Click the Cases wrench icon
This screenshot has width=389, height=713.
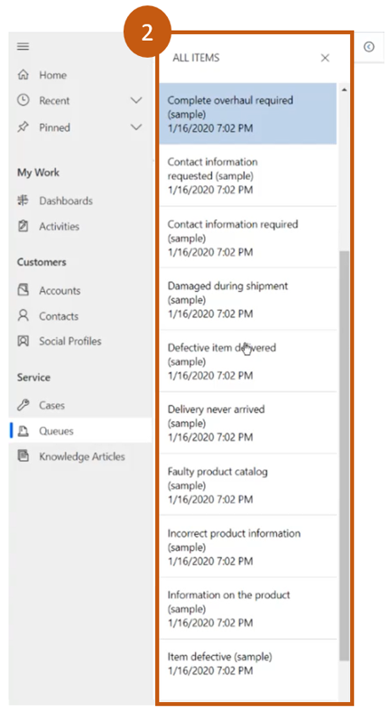pyautogui.click(x=23, y=405)
